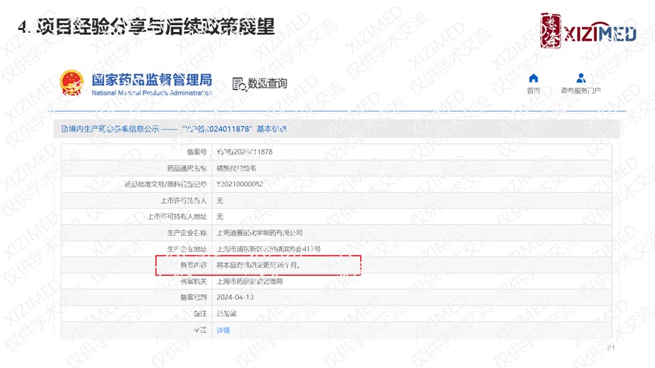Click the 备注 value 已备案
Viewport: 655px width, 368px height.
tap(227, 313)
